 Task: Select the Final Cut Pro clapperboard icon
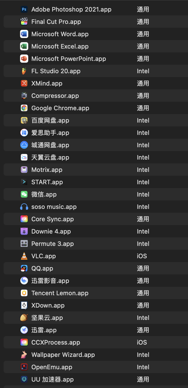24,22
